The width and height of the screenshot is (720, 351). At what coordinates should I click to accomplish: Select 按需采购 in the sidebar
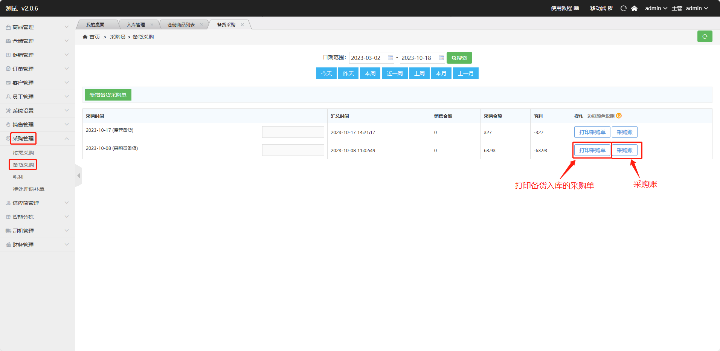click(23, 153)
